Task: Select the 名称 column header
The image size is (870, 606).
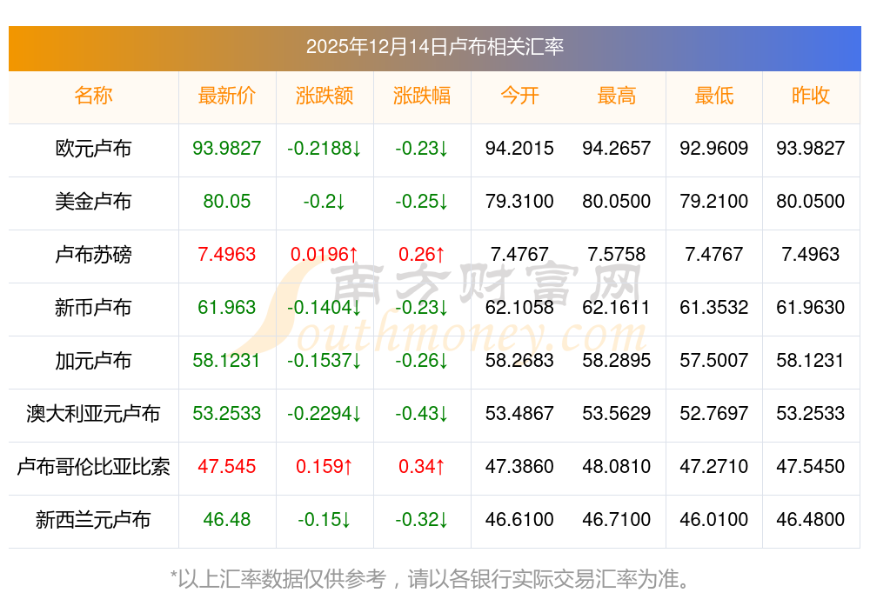Action: 93,96
